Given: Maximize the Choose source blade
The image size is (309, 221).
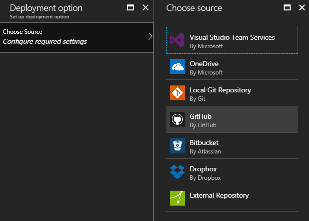Looking at the screenshot, I should (287, 7).
